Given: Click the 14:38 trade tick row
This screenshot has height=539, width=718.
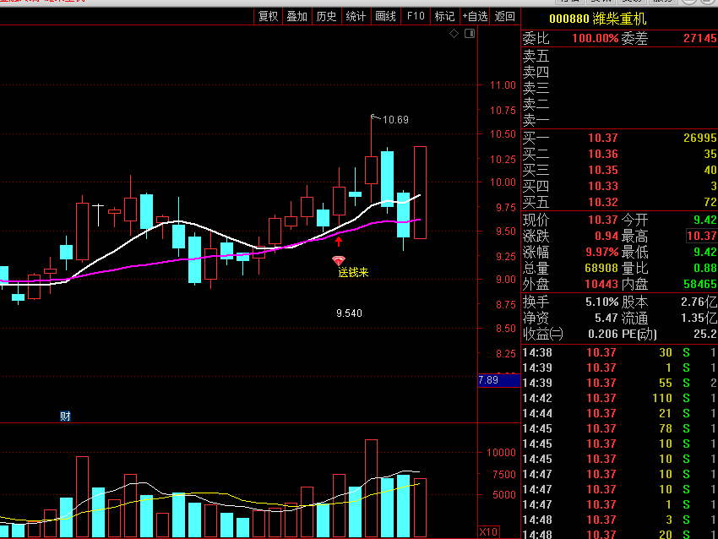Looking at the screenshot, I should pos(619,352).
